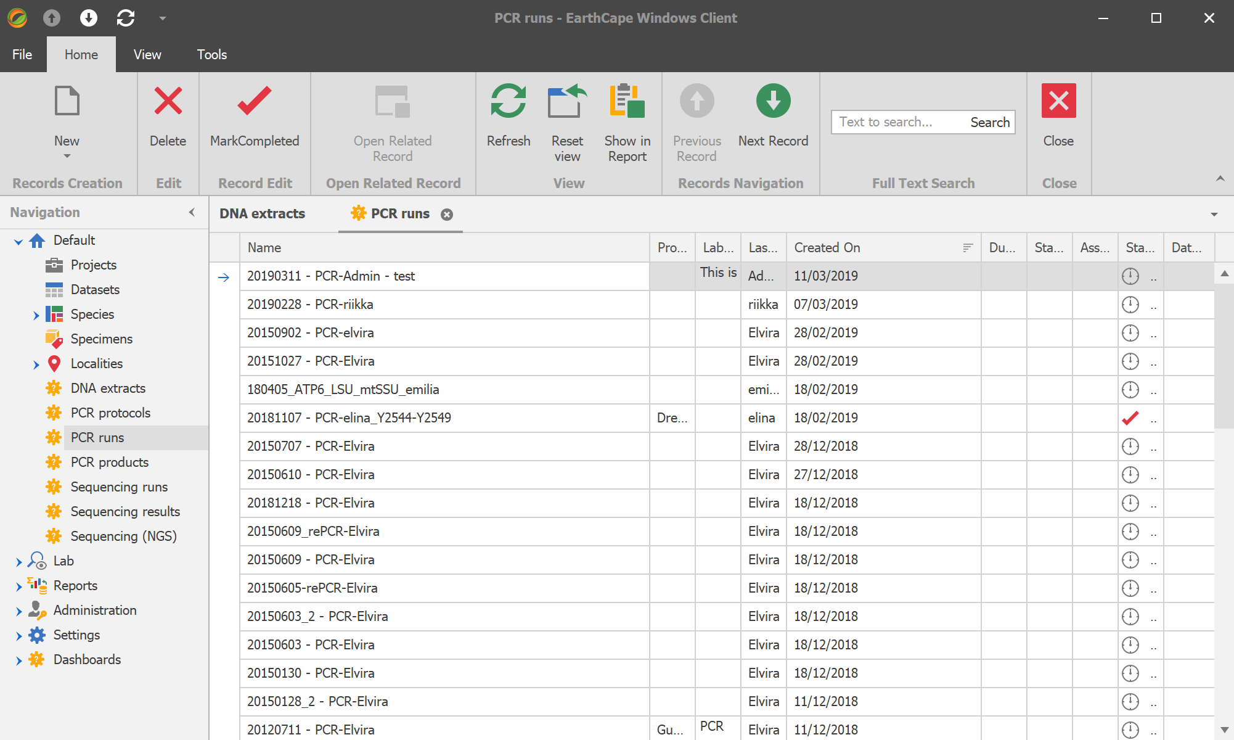Click the red Close ribbon icon
Viewport: 1234px width, 740px height.
click(1058, 101)
